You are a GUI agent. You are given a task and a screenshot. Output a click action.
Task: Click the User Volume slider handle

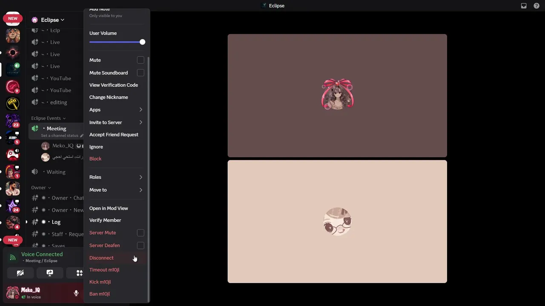pos(142,42)
